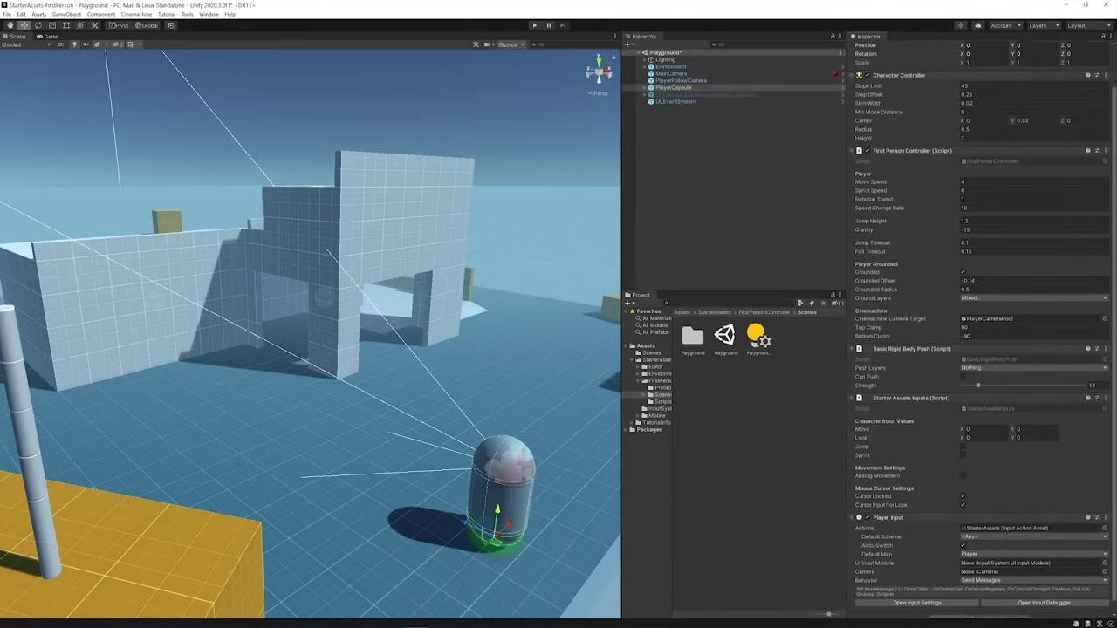Click the Hierarchy add (+) button
The height and width of the screenshot is (628, 1117).
click(628, 44)
